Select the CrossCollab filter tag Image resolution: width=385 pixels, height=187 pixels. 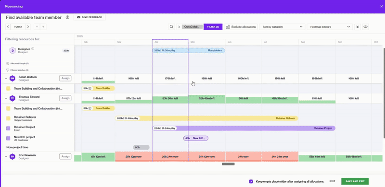[x=192, y=27]
